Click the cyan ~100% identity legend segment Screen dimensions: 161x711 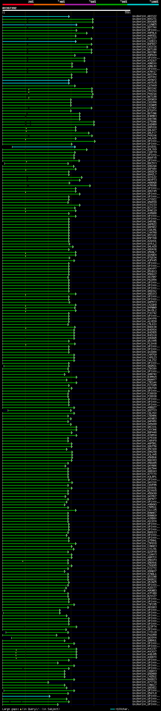143,5
